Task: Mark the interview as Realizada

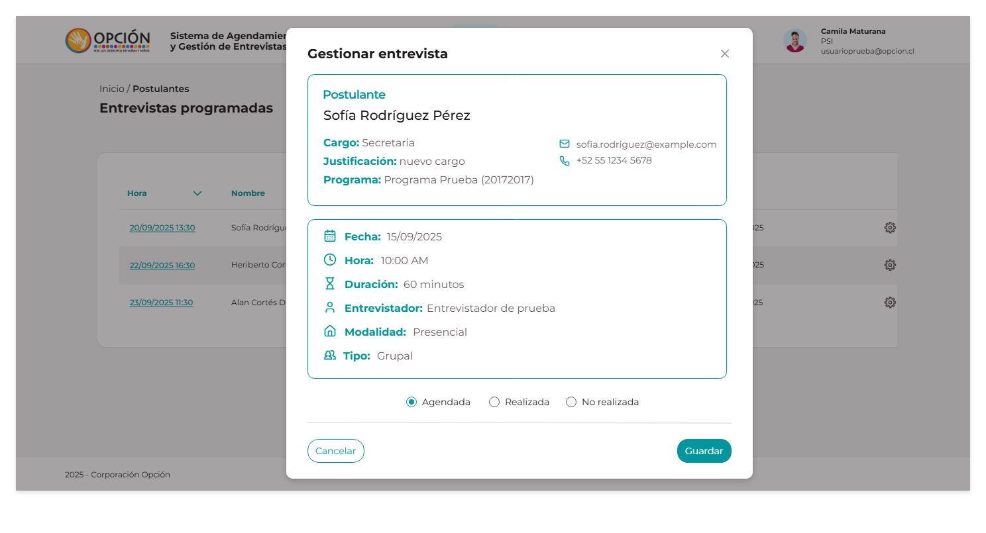Action: point(494,402)
